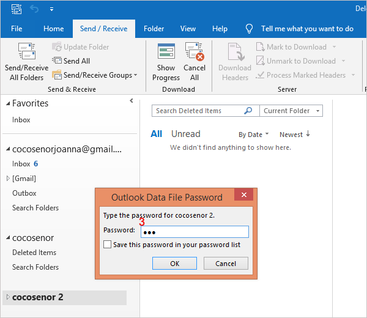Show All messages filter
367x318 pixels.
(x=157, y=134)
